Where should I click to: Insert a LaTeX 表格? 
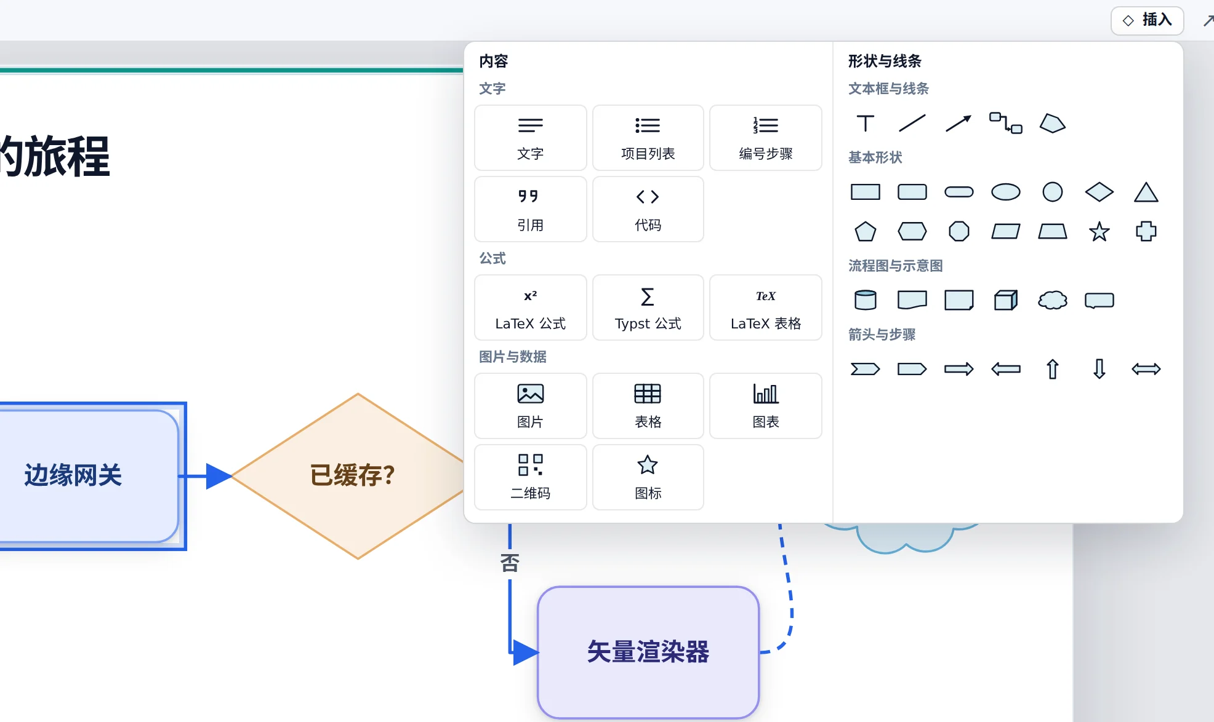coord(765,307)
